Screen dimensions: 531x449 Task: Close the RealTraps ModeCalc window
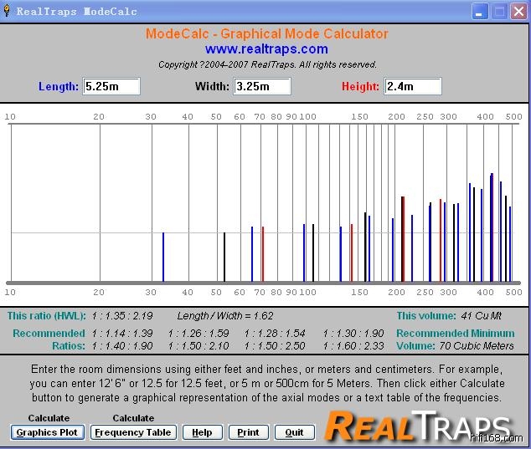pyautogui.click(x=518, y=12)
